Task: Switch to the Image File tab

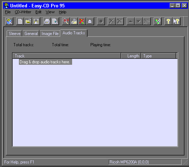Action: (x=50, y=34)
